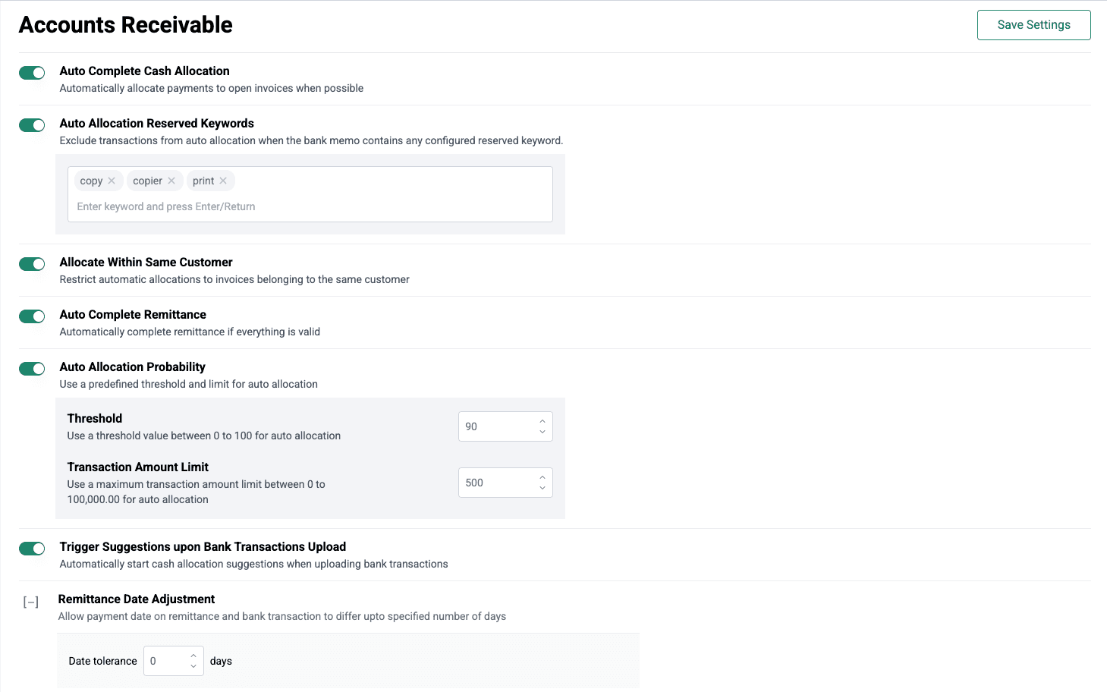The height and width of the screenshot is (692, 1107).
Task: Remove the 'copy' keyword tag
Action: pos(112,181)
